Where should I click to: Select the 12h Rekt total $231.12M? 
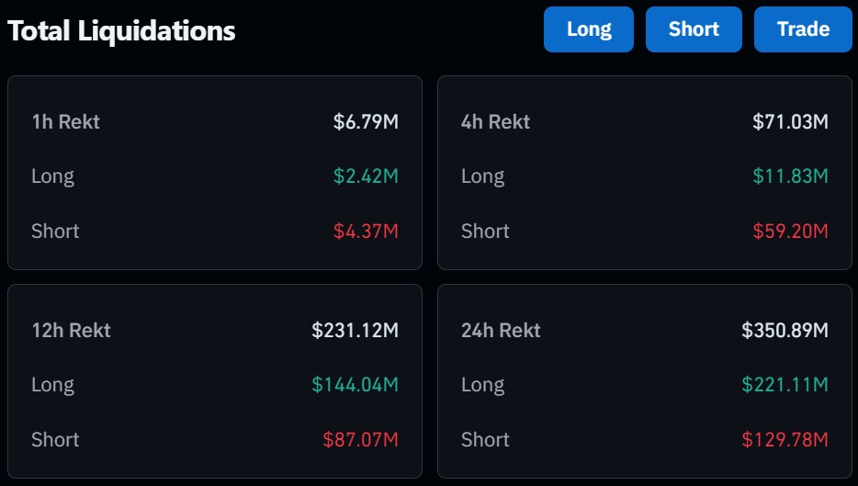(355, 330)
